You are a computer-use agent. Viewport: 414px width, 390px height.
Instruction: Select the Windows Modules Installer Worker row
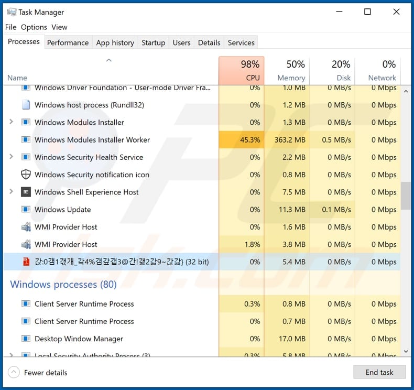[202, 139]
